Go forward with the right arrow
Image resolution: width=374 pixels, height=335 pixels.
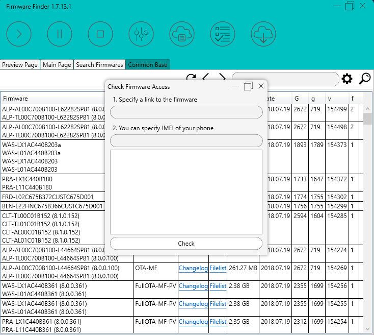tap(222, 77)
